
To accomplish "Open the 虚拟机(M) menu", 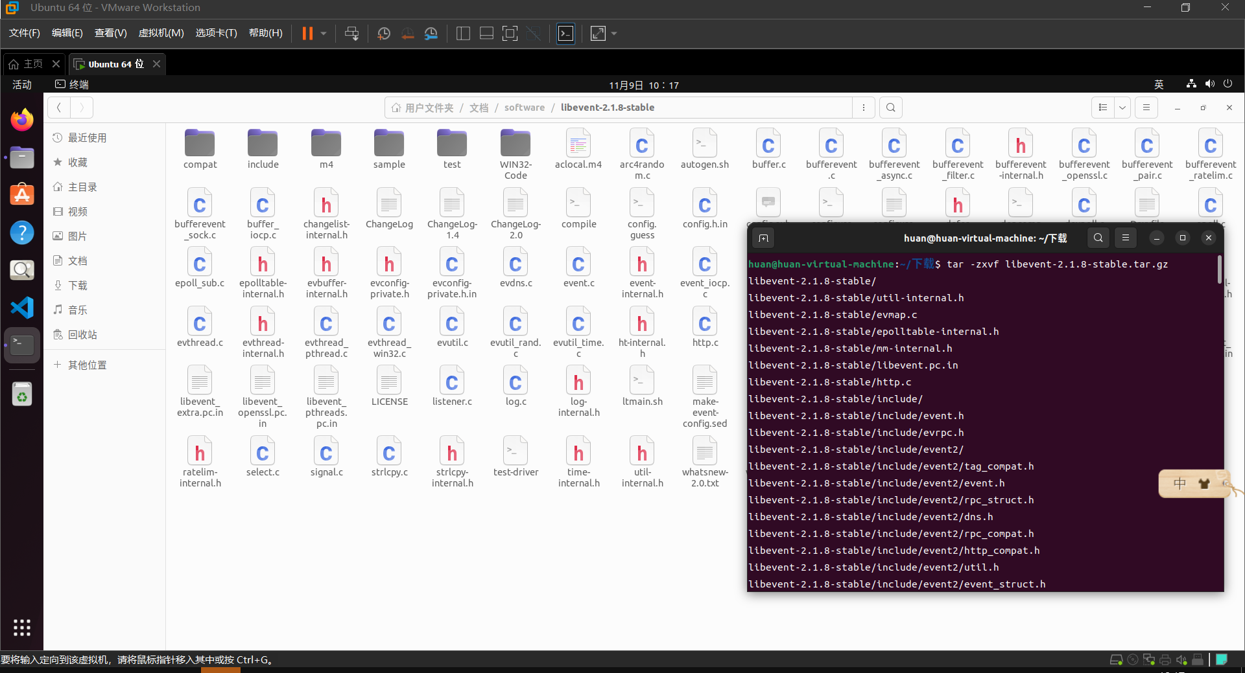I will point(161,32).
